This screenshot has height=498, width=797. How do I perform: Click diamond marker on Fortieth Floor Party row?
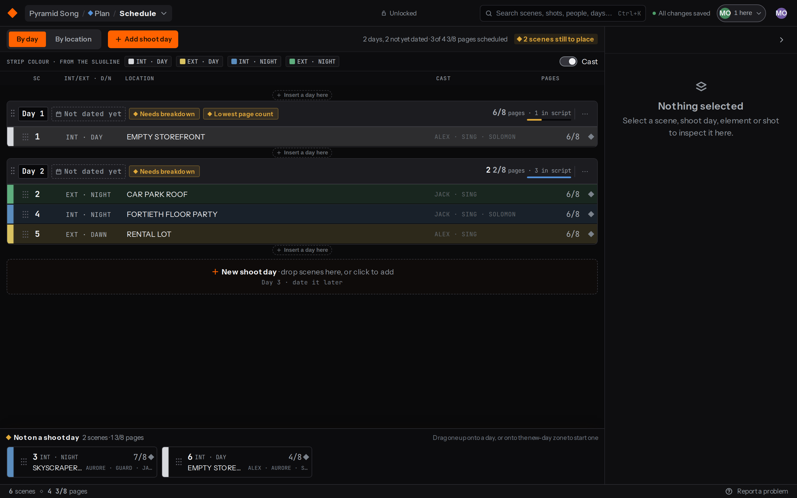591,214
